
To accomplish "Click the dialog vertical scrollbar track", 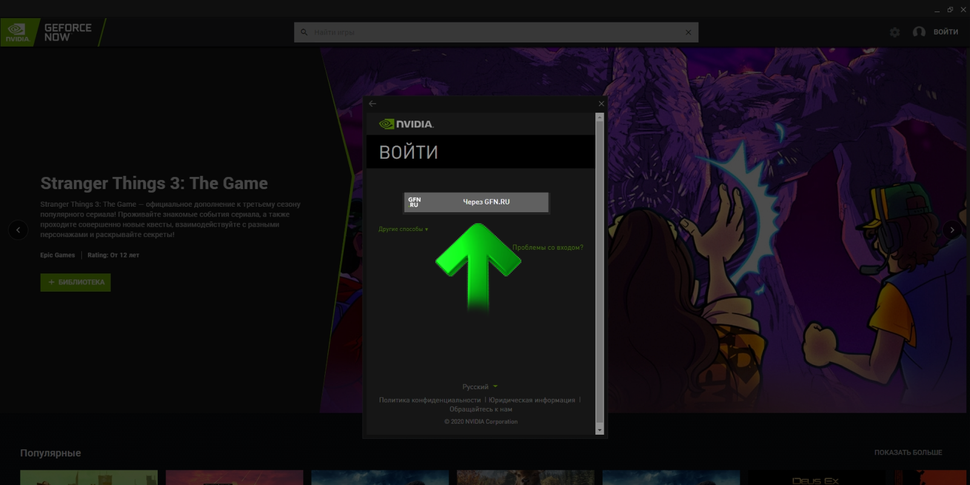I will tap(600, 273).
